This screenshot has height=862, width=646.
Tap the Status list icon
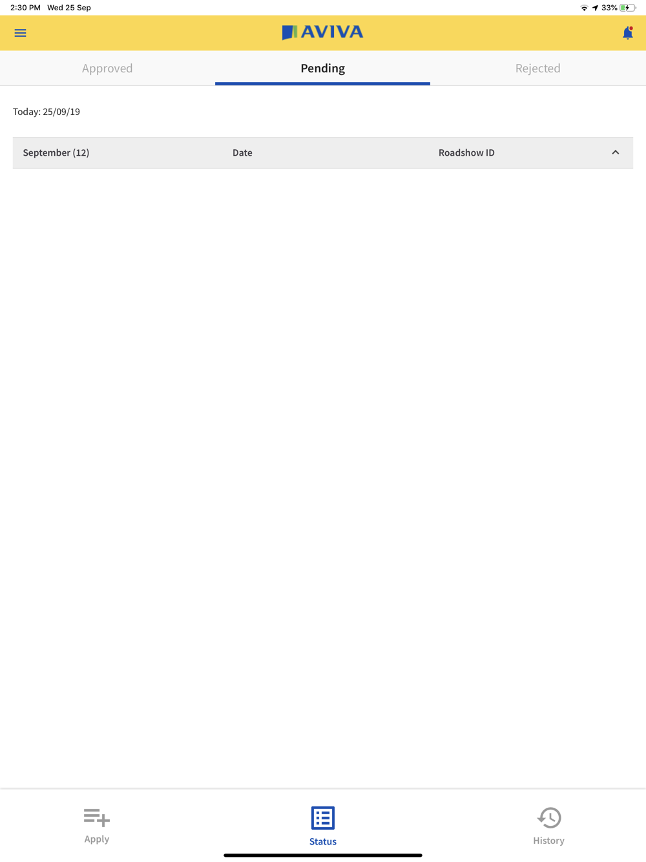pyautogui.click(x=323, y=818)
